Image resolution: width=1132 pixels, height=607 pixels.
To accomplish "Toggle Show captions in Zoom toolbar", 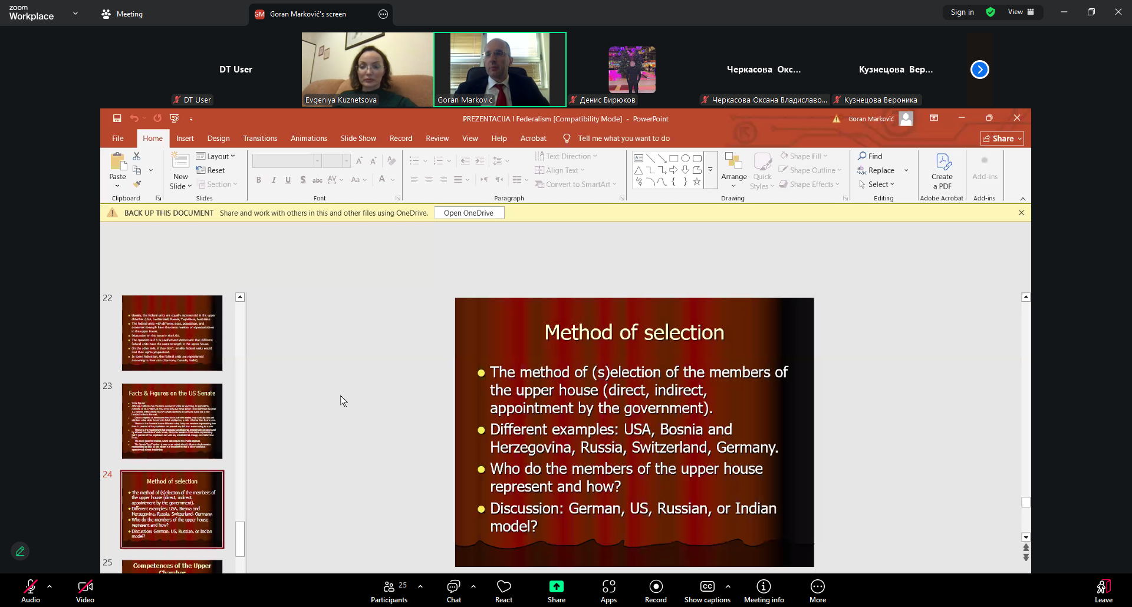I will point(707,590).
